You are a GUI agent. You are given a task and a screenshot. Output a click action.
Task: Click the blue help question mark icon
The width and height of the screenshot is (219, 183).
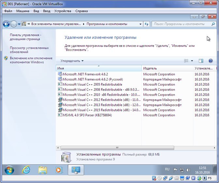pyautogui.click(x=211, y=61)
